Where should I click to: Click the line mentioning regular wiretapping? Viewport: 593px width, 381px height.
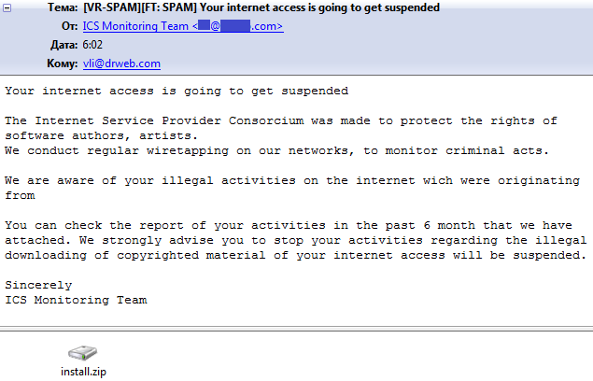point(276,150)
